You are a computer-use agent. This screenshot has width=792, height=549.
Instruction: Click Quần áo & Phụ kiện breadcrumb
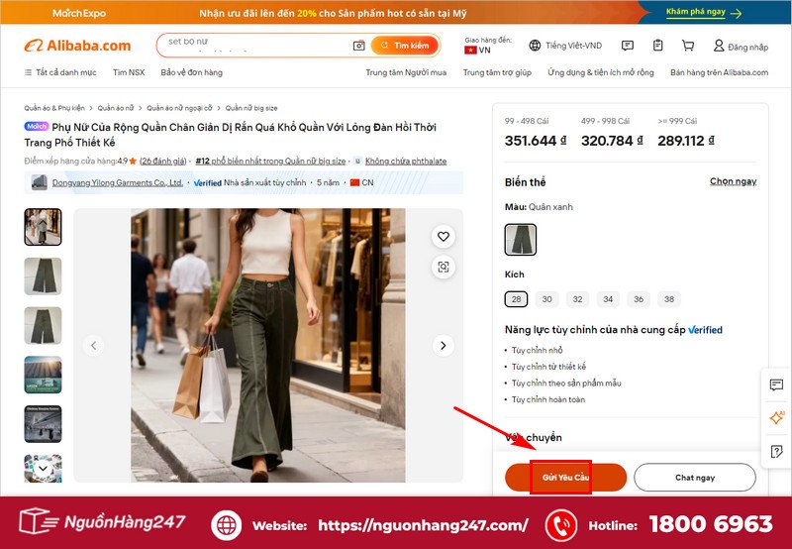pos(54,108)
